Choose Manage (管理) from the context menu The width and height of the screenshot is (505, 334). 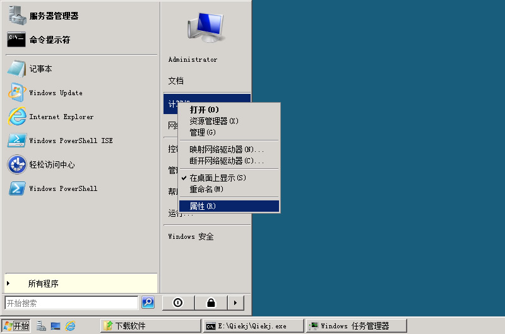[x=202, y=132]
